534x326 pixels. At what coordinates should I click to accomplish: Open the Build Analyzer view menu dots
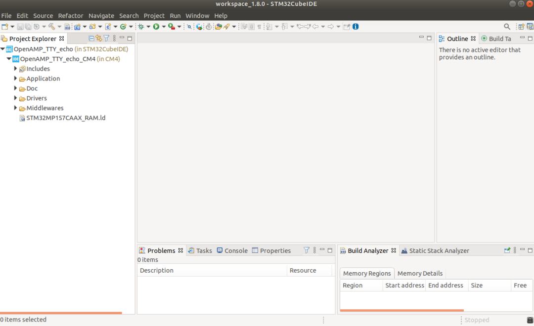coord(515,250)
